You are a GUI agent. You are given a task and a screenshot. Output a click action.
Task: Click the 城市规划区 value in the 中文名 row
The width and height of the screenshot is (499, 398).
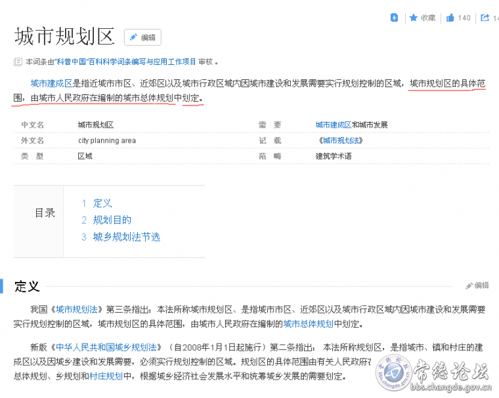(x=96, y=125)
